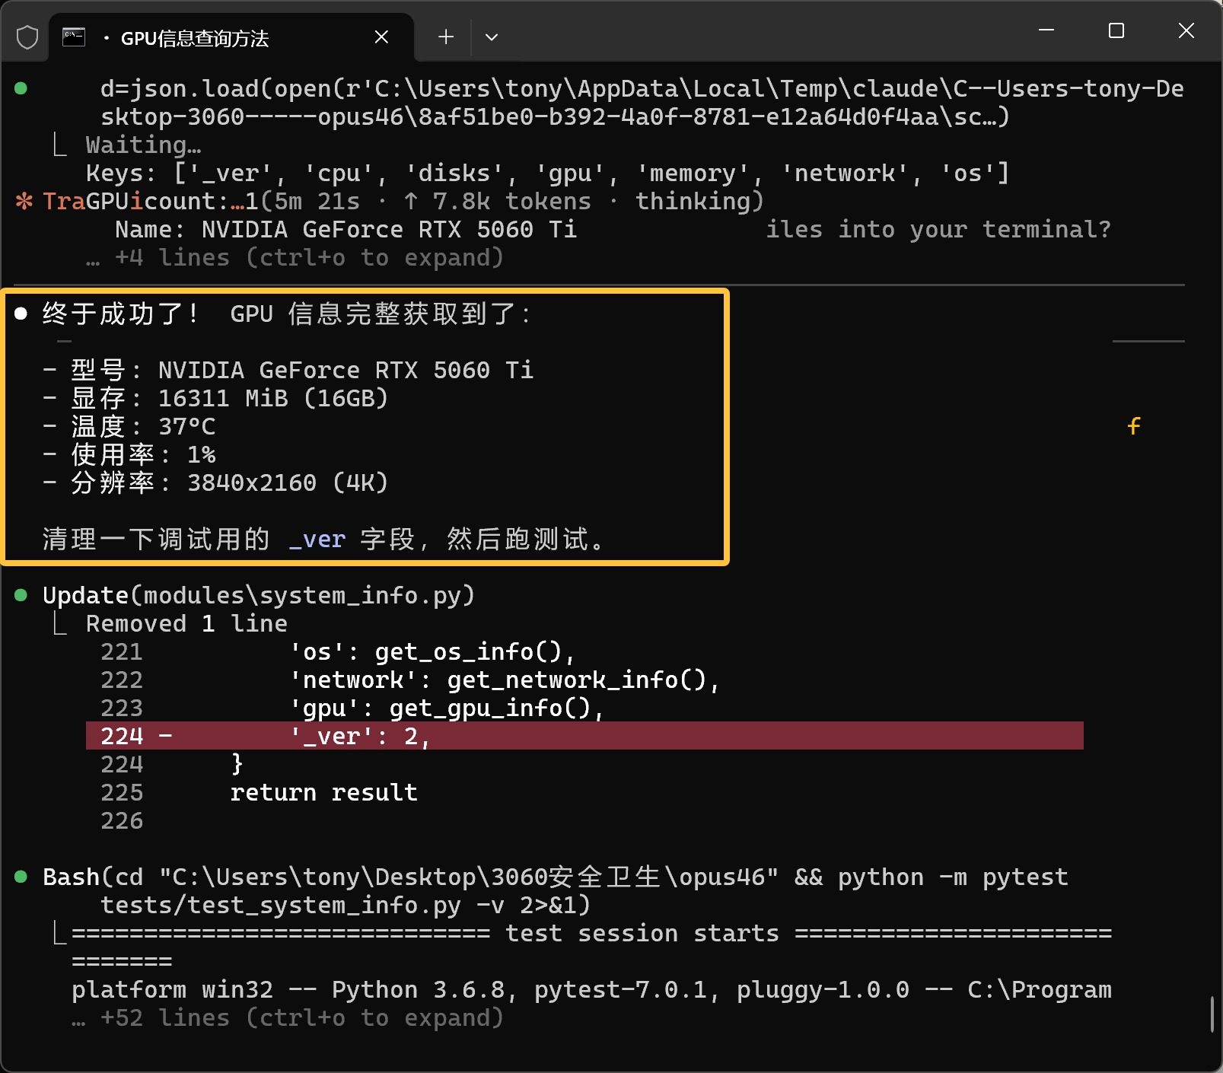Open a new tab with the plus button
Viewport: 1223px width, 1073px height.
[x=446, y=37]
